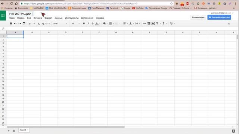Click the browser home icon
Viewport: 239px width, 134px height.
point(16,3)
